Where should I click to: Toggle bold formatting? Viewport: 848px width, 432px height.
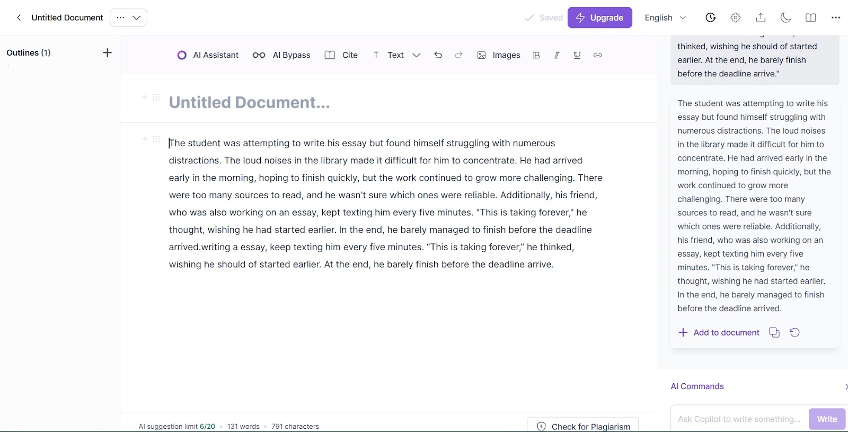(x=536, y=55)
